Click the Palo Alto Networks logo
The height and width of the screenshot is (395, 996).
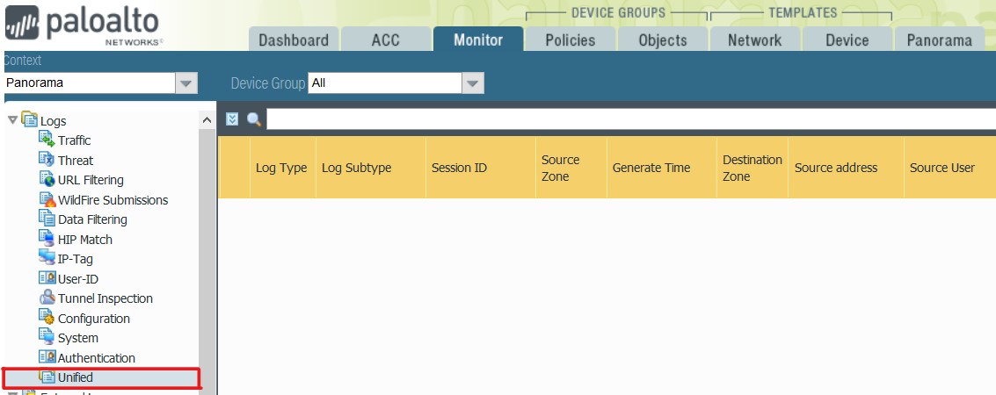[x=84, y=26]
